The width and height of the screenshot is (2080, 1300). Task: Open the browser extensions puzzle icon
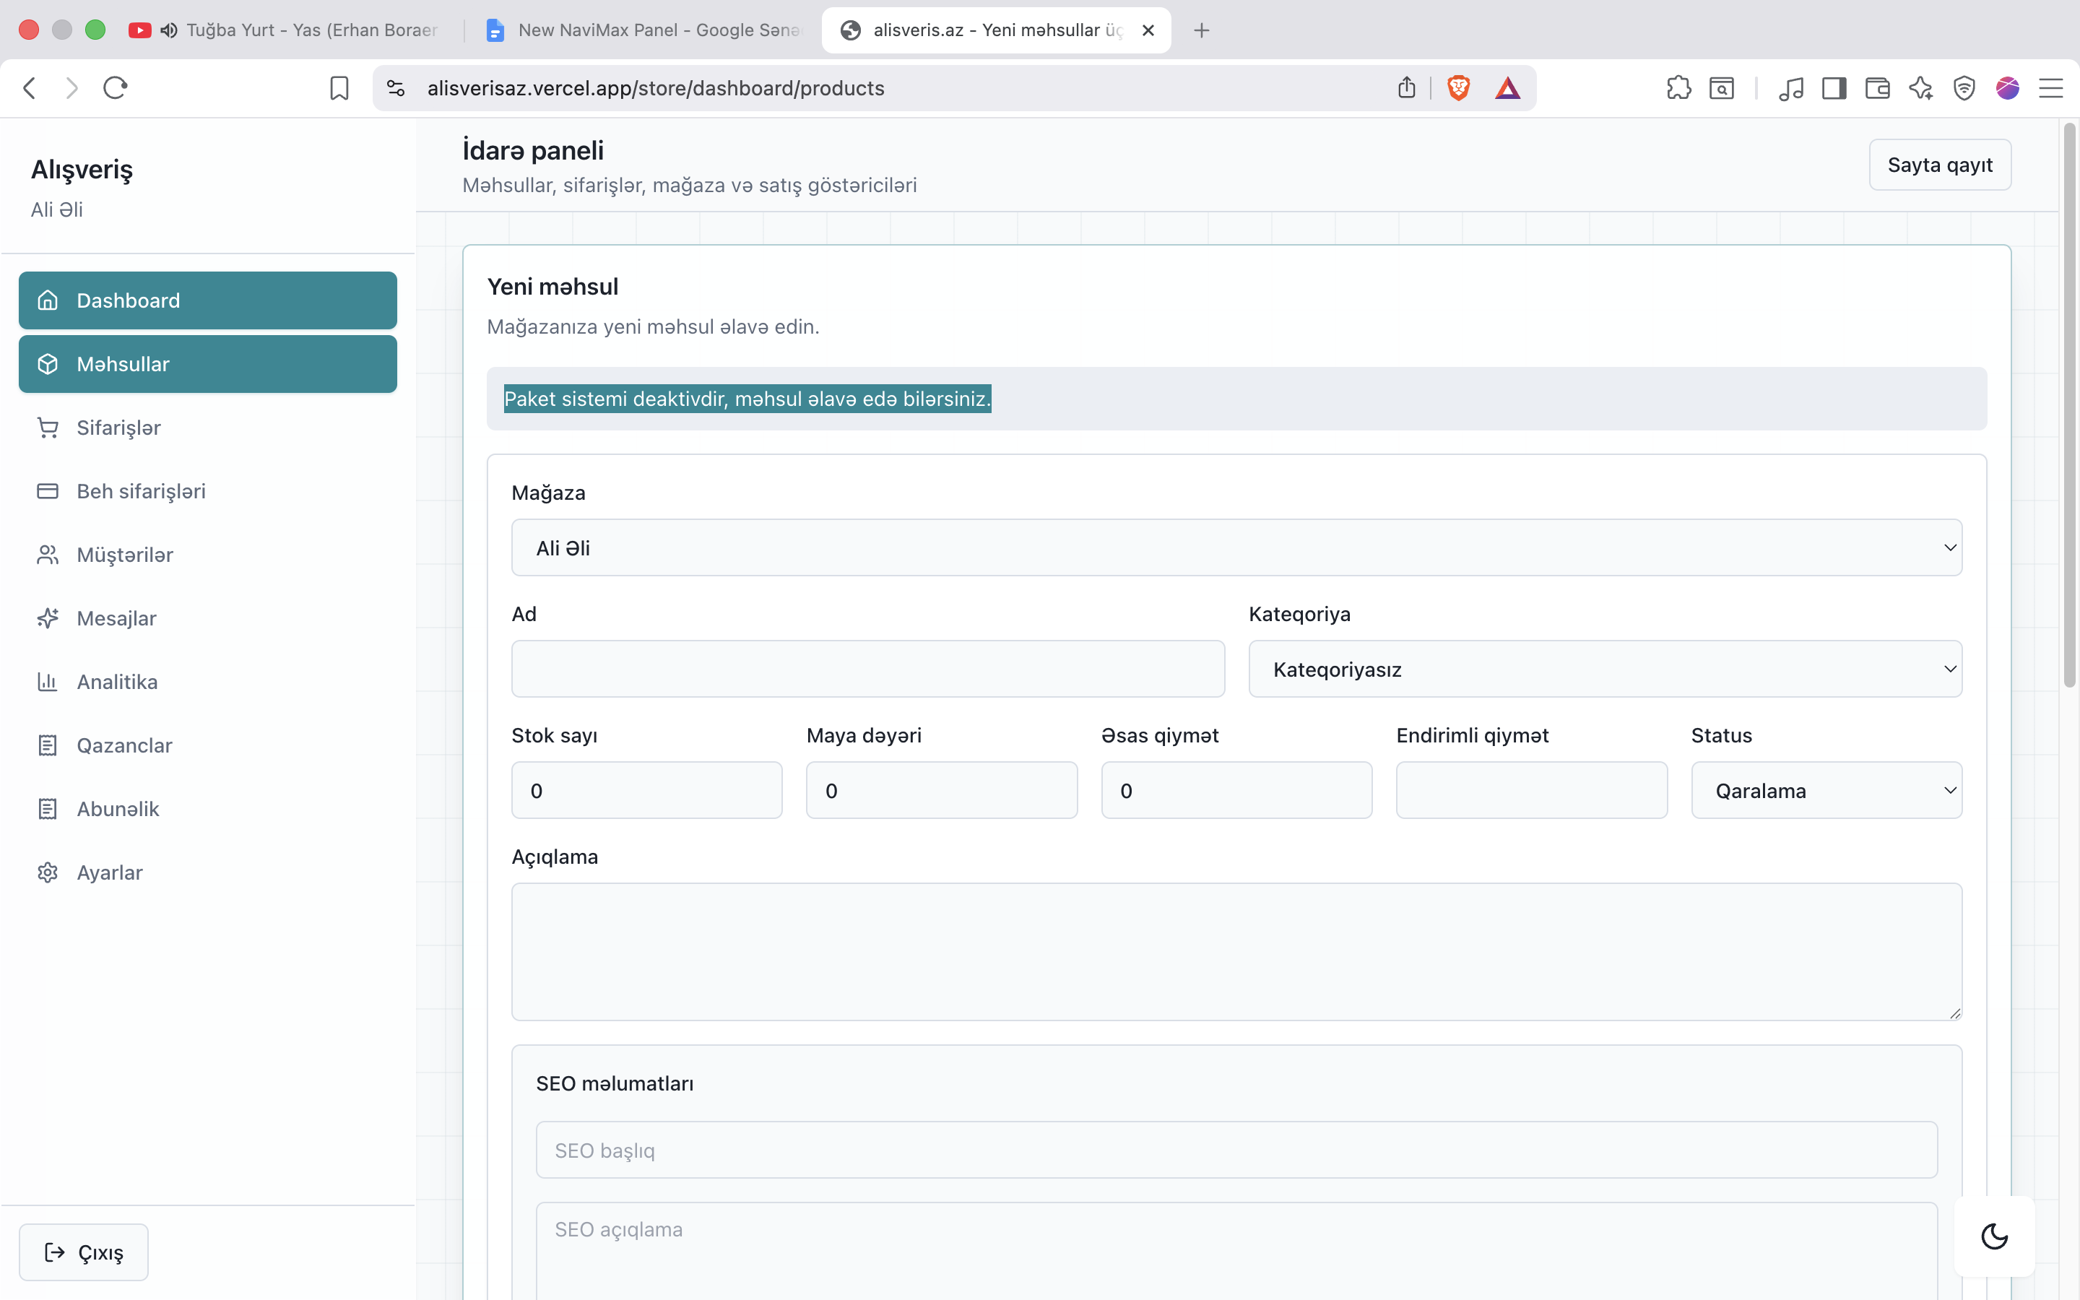tap(1678, 87)
